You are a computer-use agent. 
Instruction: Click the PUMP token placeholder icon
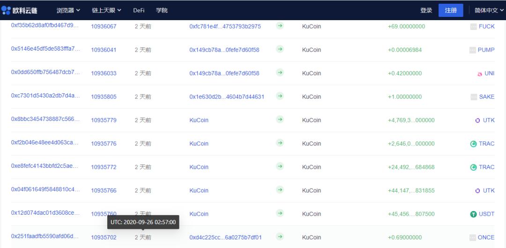[472, 50]
